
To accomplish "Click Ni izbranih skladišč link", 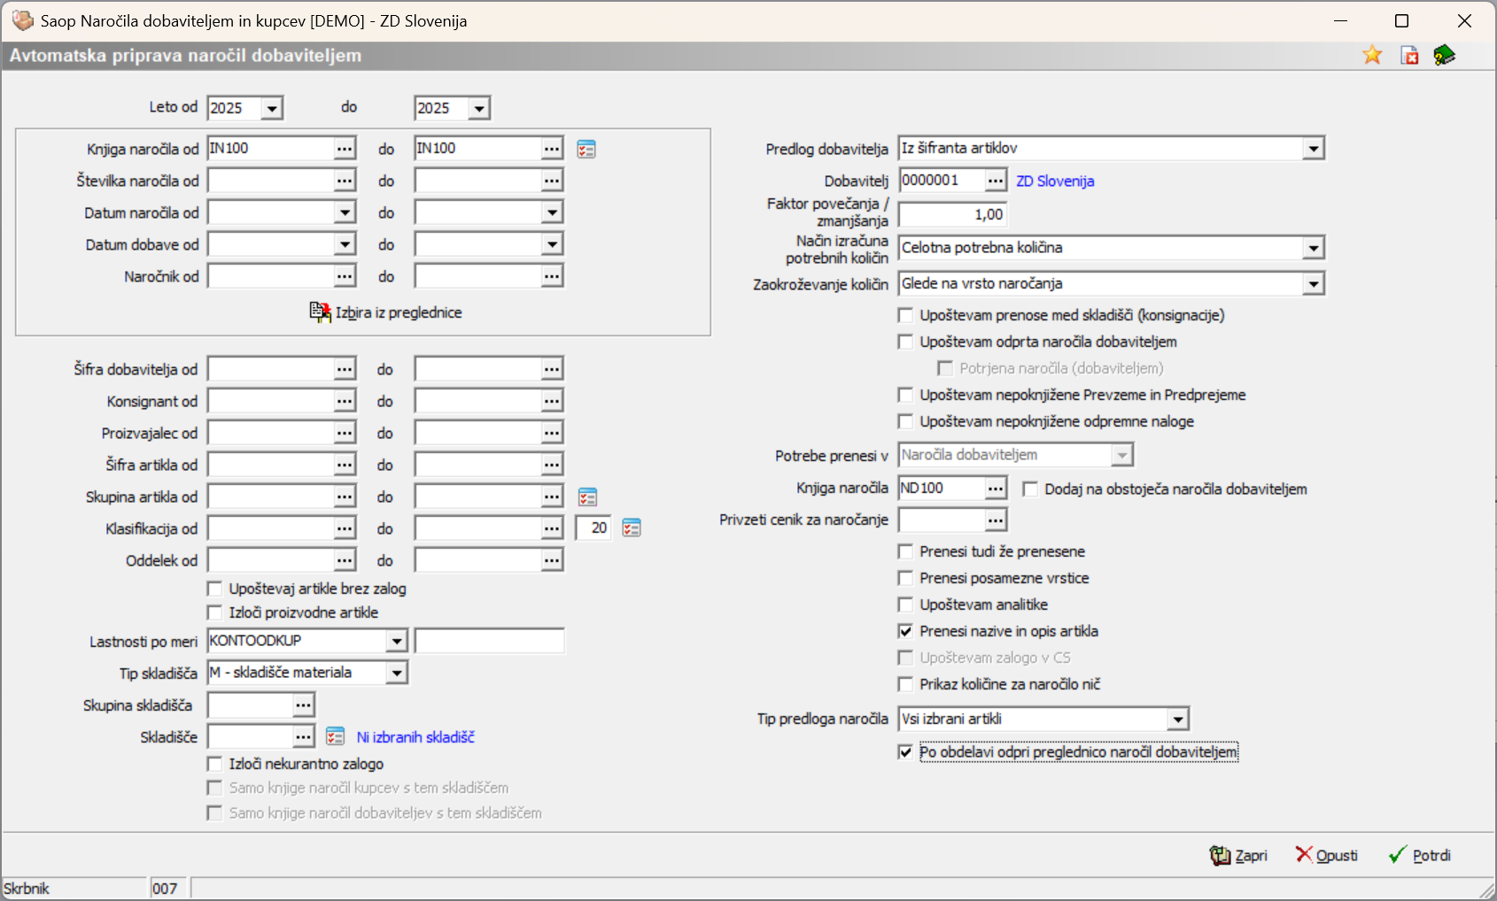I will [x=415, y=737].
